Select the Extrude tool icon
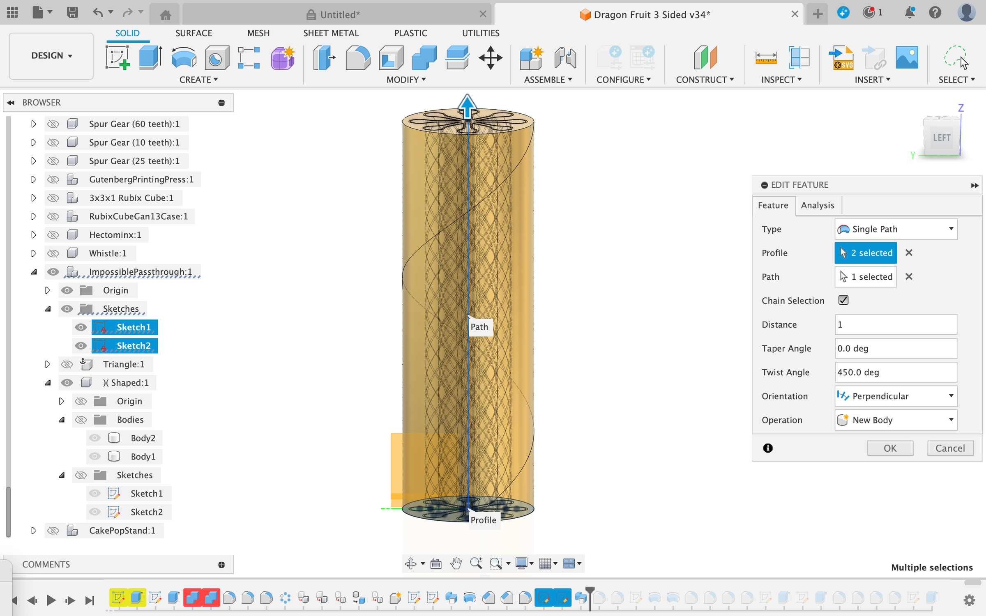The height and width of the screenshot is (616, 986). coord(150,57)
